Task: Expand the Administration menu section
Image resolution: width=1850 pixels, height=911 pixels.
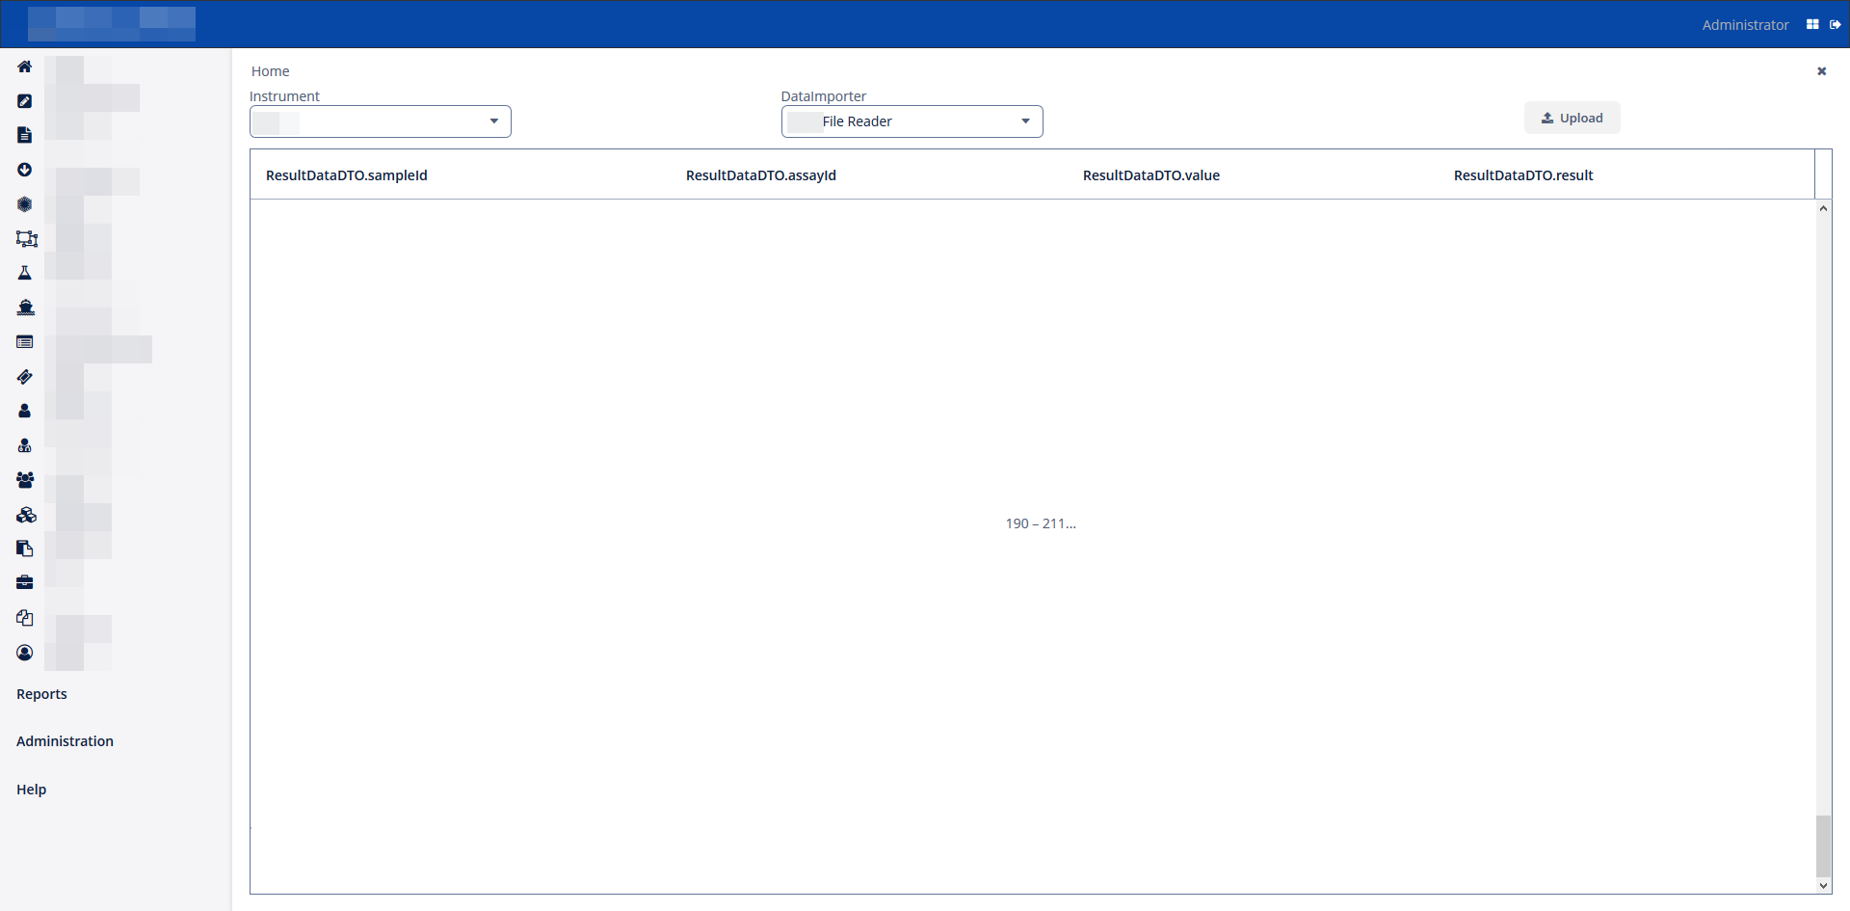Action: click(x=65, y=741)
